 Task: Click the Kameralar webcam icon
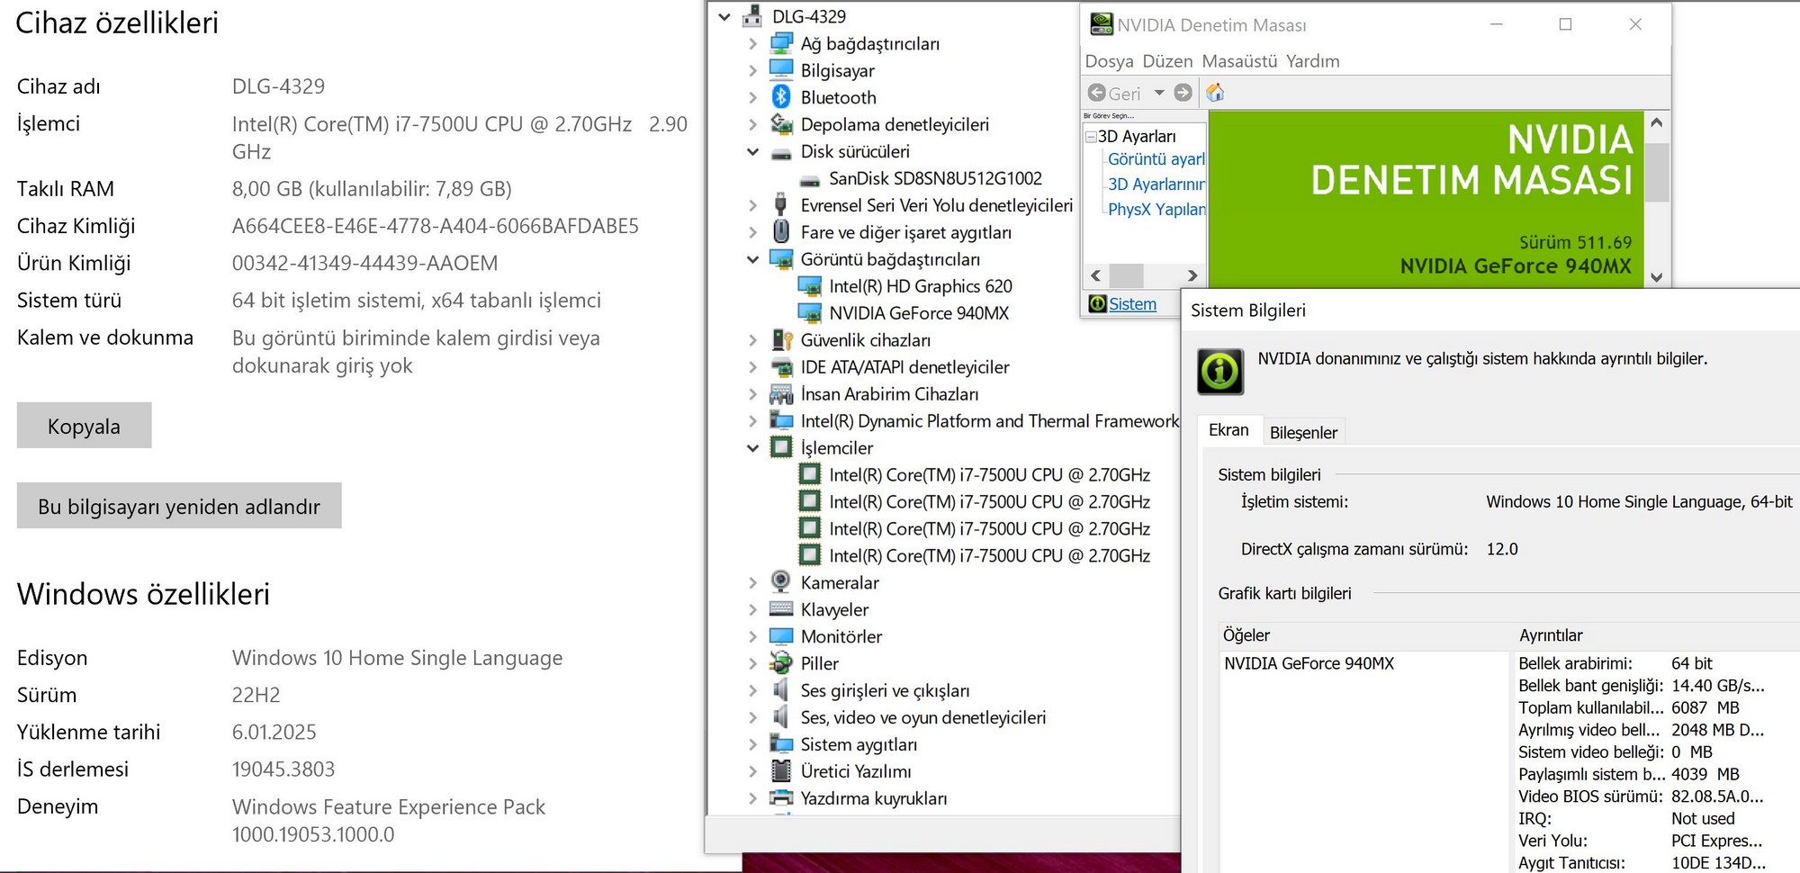click(780, 582)
